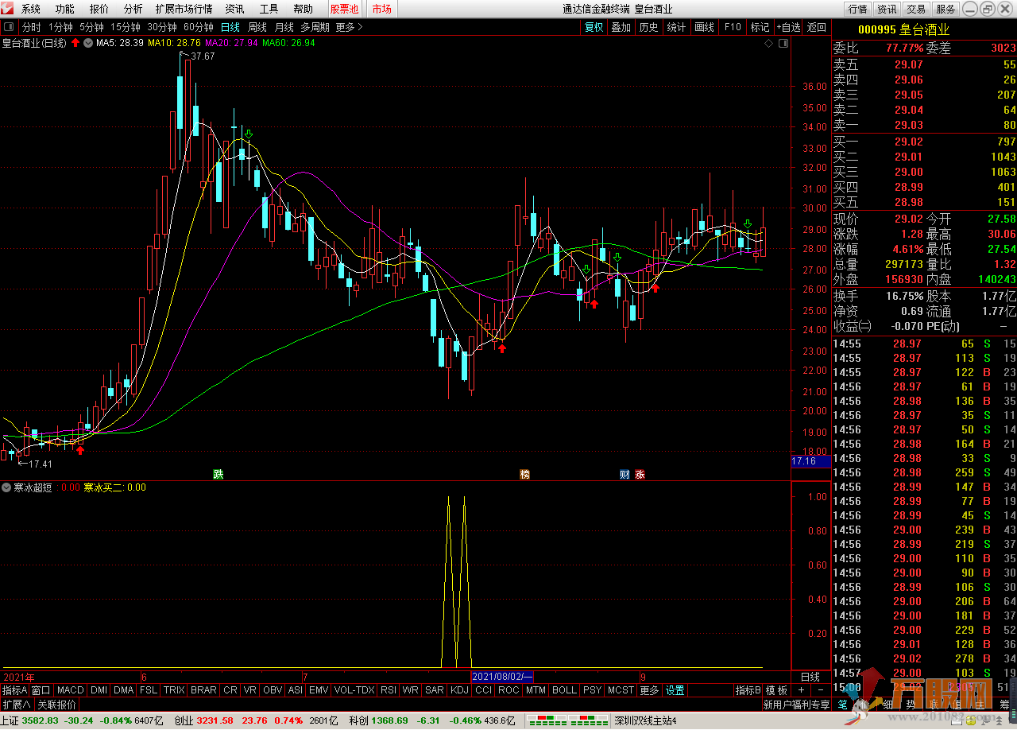Click the 历史 toolbar button

point(648,27)
